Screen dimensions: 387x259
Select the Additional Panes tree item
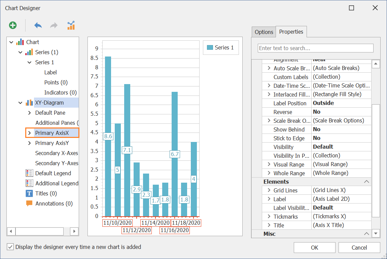tap(57, 123)
